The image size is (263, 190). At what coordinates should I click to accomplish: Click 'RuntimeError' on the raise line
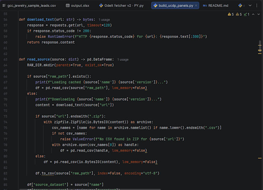pos(60,37)
